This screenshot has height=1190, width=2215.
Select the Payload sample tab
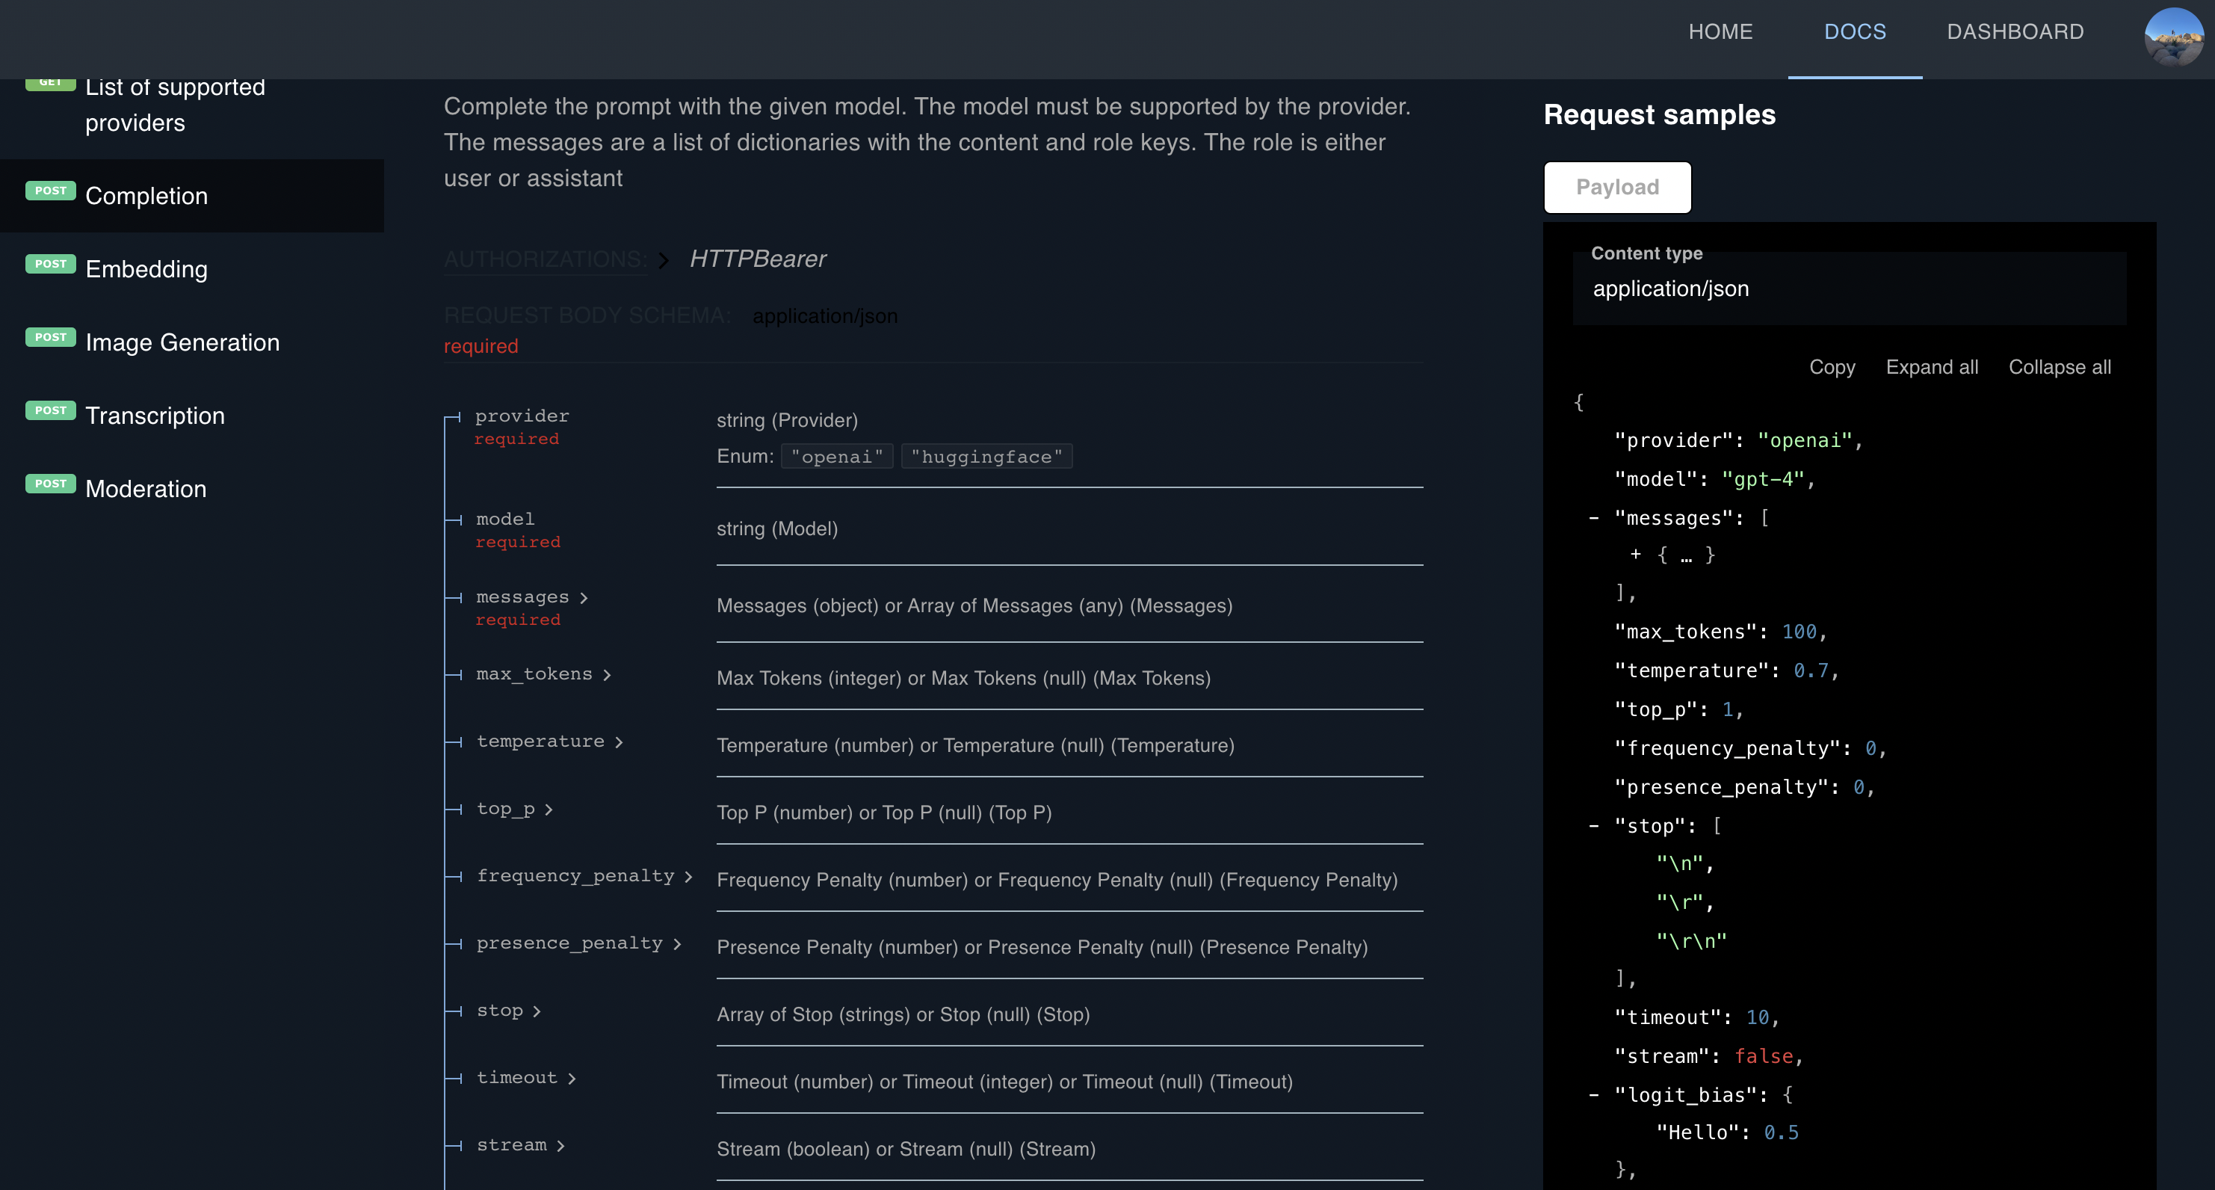click(x=1616, y=187)
